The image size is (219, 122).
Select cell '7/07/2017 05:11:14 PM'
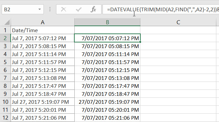(107, 54)
